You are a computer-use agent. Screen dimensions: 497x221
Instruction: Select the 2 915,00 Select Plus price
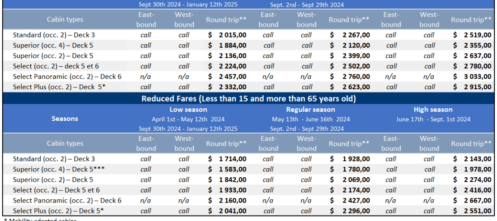click(x=477, y=87)
